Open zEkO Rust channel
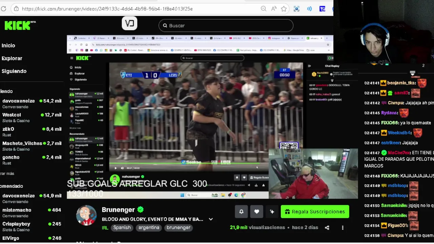 [x=31, y=132]
